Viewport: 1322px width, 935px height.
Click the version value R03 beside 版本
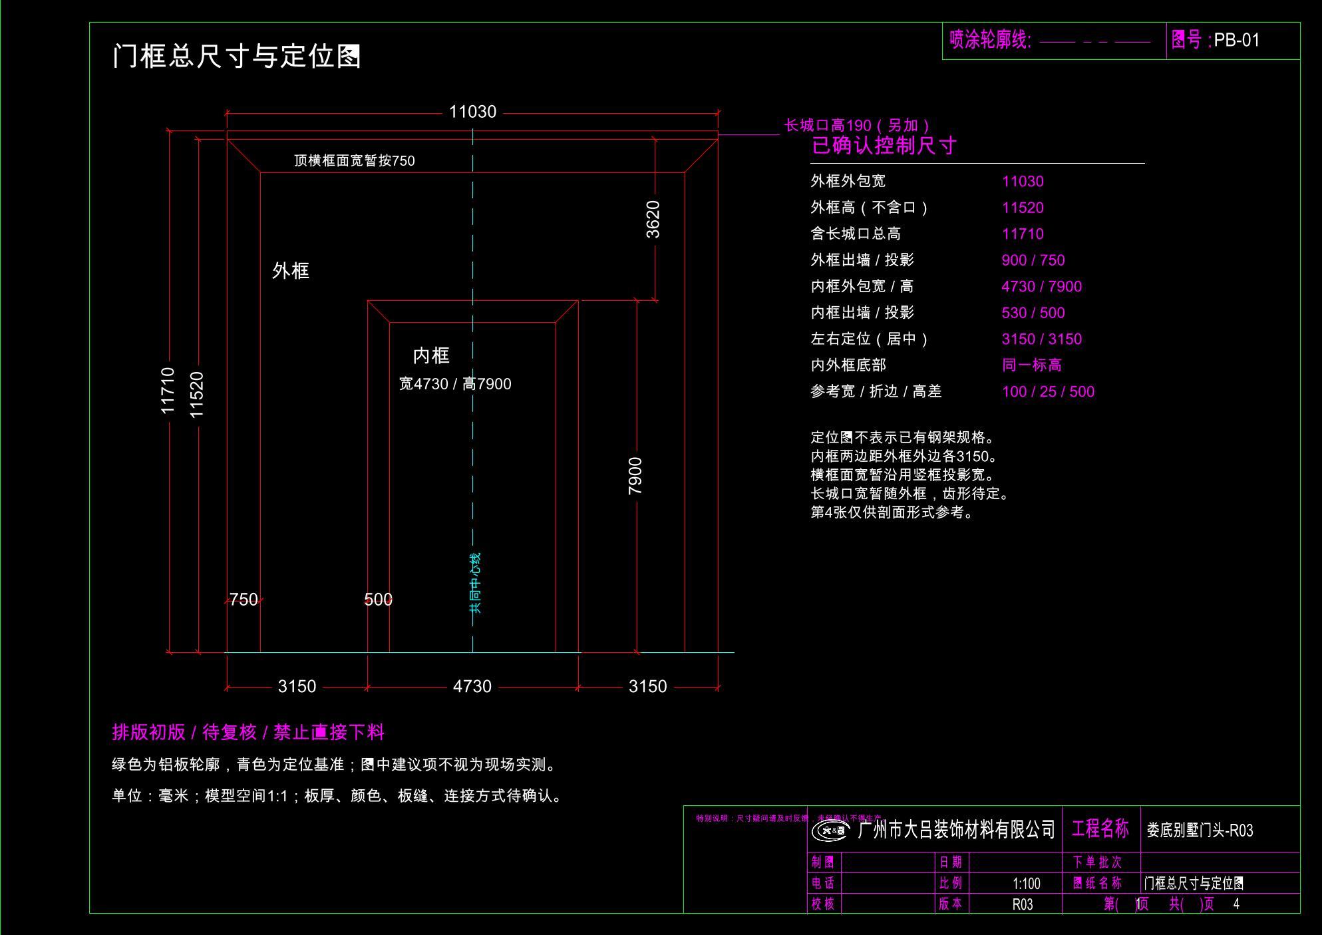[x=1023, y=904]
